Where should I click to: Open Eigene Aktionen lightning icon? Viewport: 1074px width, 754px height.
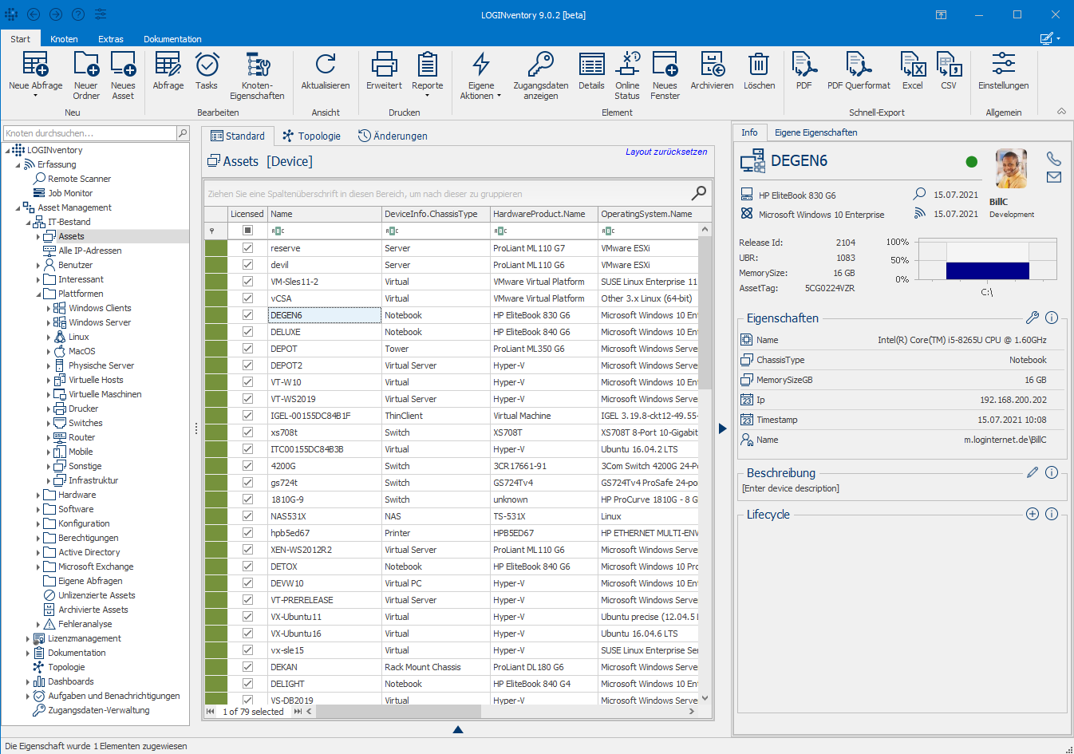point(481,75)
